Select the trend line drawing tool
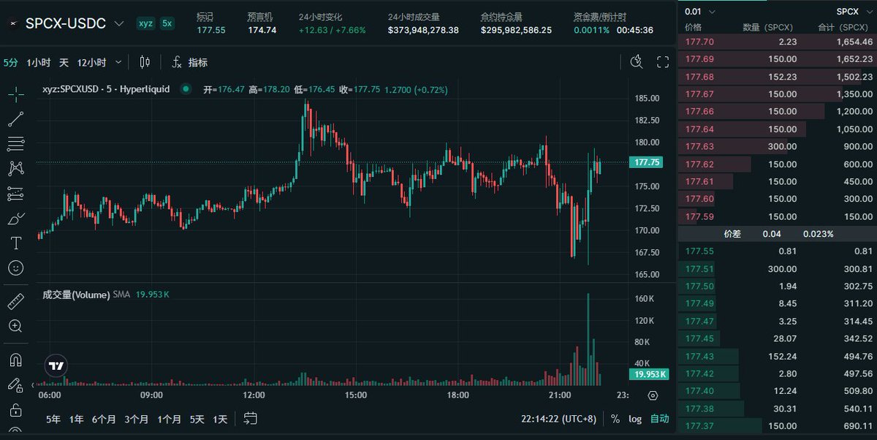This screenshot has width=877, height=440. [16, 119]
